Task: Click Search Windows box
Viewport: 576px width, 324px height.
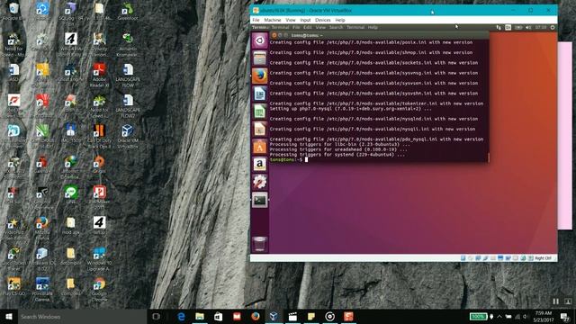Action: click(82, 316)
